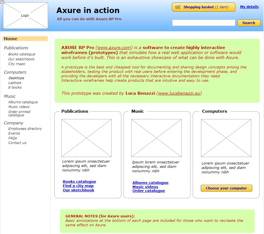This screenshot has height=234, width=264.
Task: Open Our sketchbook in sidebar
Action: (x=21, y=59)
